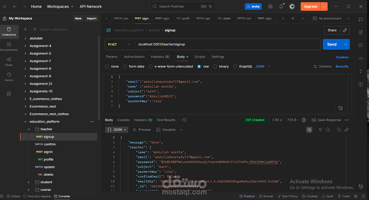
Task: Open the response history clock icon
Action: click(184, 120)
